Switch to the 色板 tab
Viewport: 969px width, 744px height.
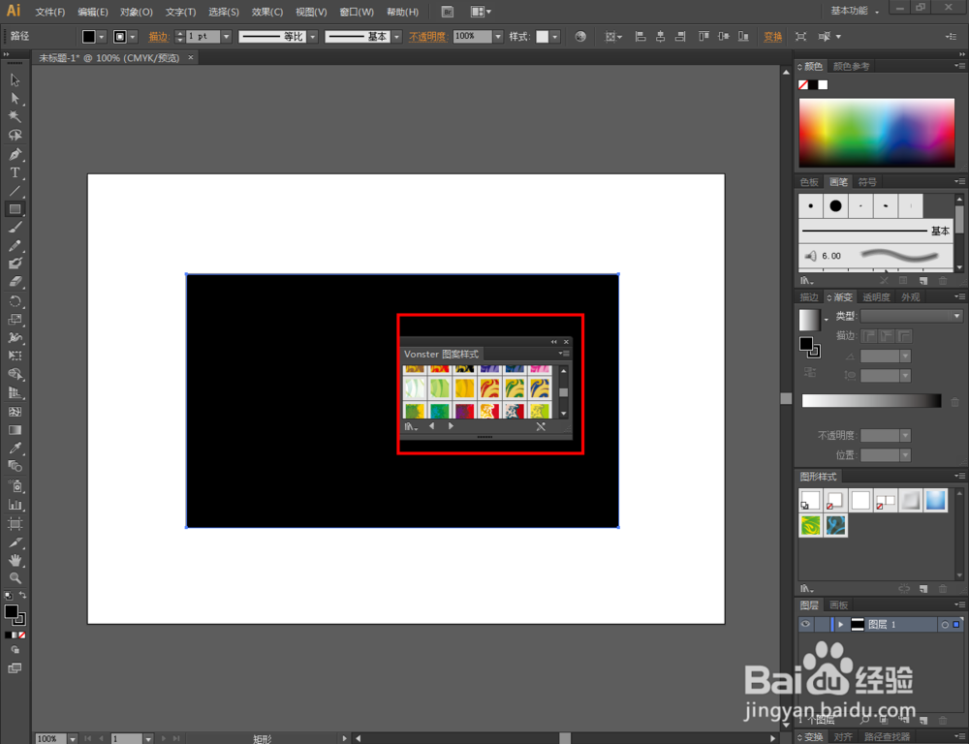pos(809,182)
